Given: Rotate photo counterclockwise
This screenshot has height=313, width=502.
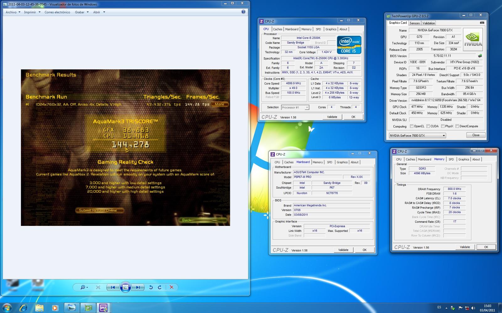Looking at the screenshot, I should [151, 287].
